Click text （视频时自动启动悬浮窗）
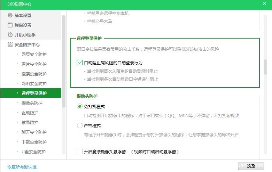272x172 pixels. point(155,152)
